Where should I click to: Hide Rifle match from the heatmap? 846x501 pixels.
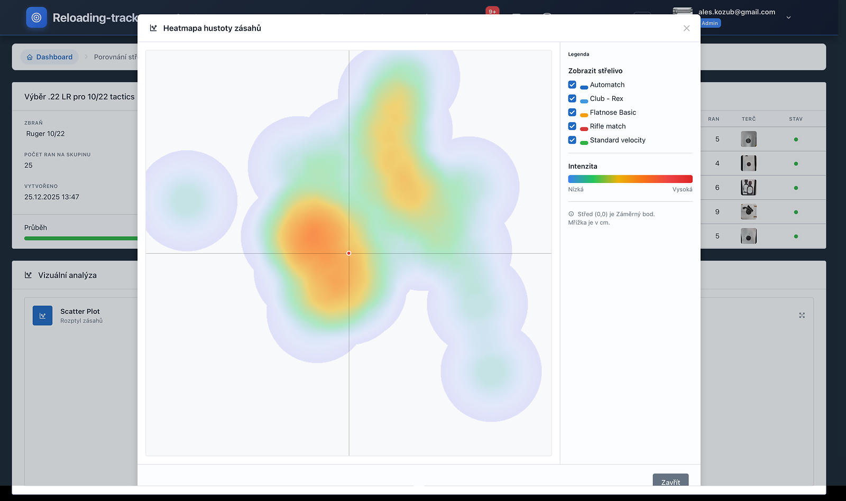pyautogui.click(x=572, y=126)
